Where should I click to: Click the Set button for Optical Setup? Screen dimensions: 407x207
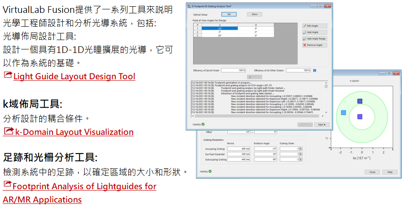click(229, 15)
